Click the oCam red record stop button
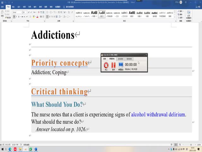 tap(106, 65)
